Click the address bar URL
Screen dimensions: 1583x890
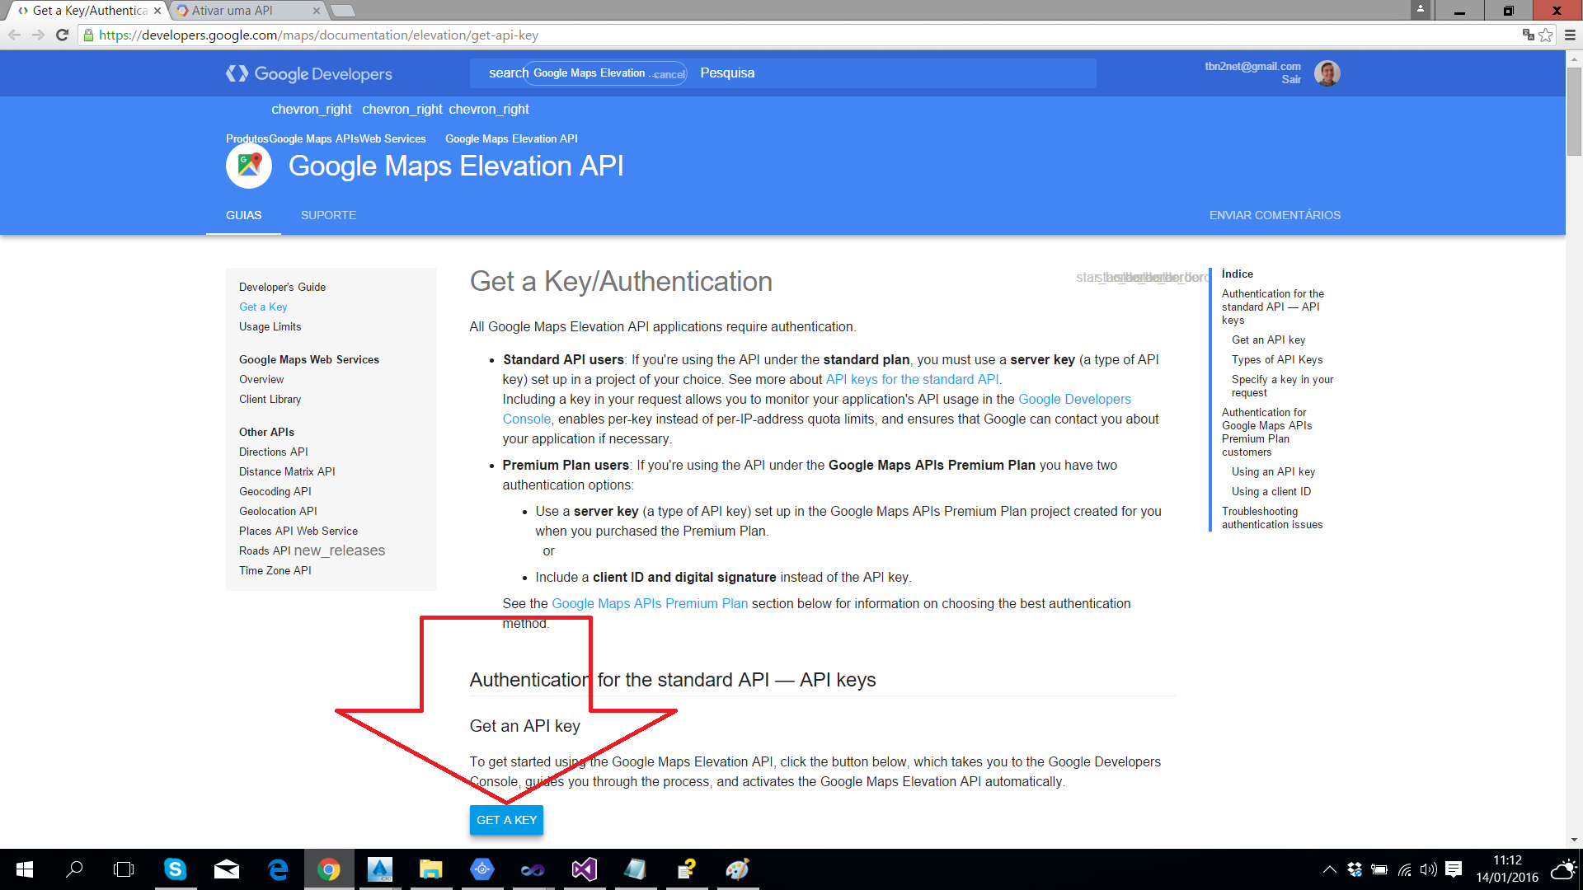coord(318,35)
